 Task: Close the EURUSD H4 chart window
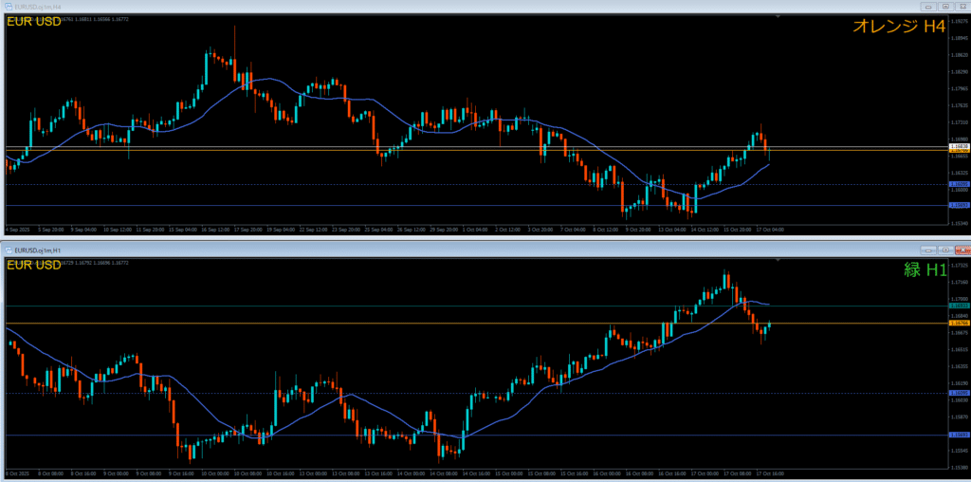961,6
